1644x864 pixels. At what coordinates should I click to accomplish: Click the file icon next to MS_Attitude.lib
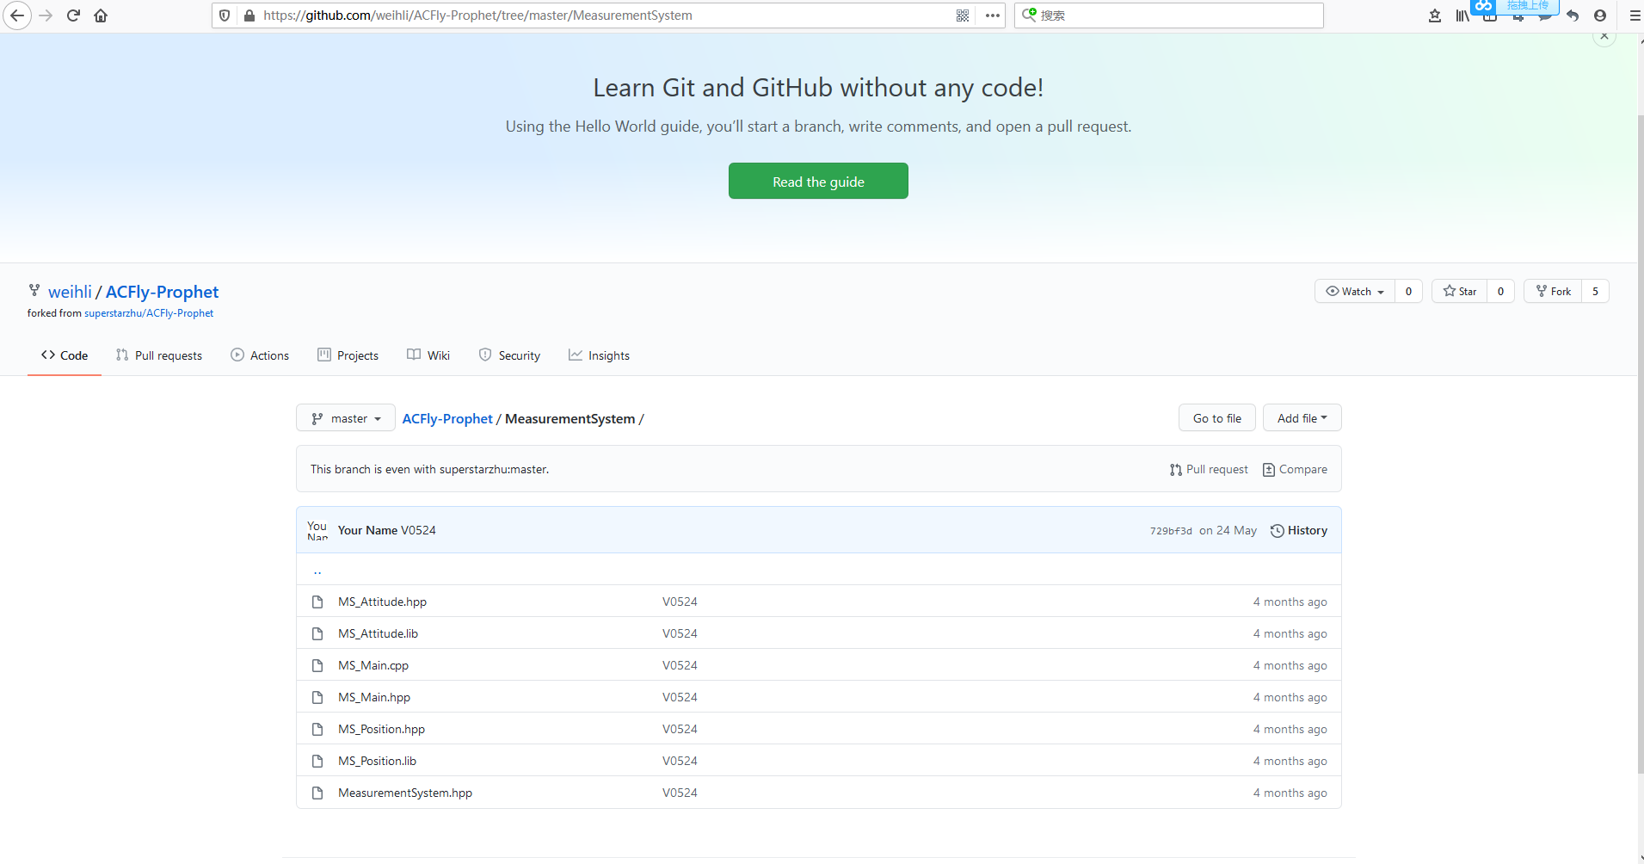(x=317, y=633)
